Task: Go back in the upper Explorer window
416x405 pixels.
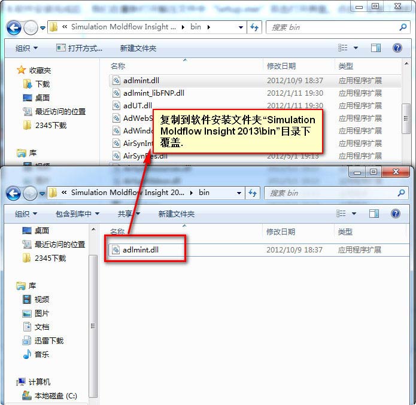Action: point(14,28)
